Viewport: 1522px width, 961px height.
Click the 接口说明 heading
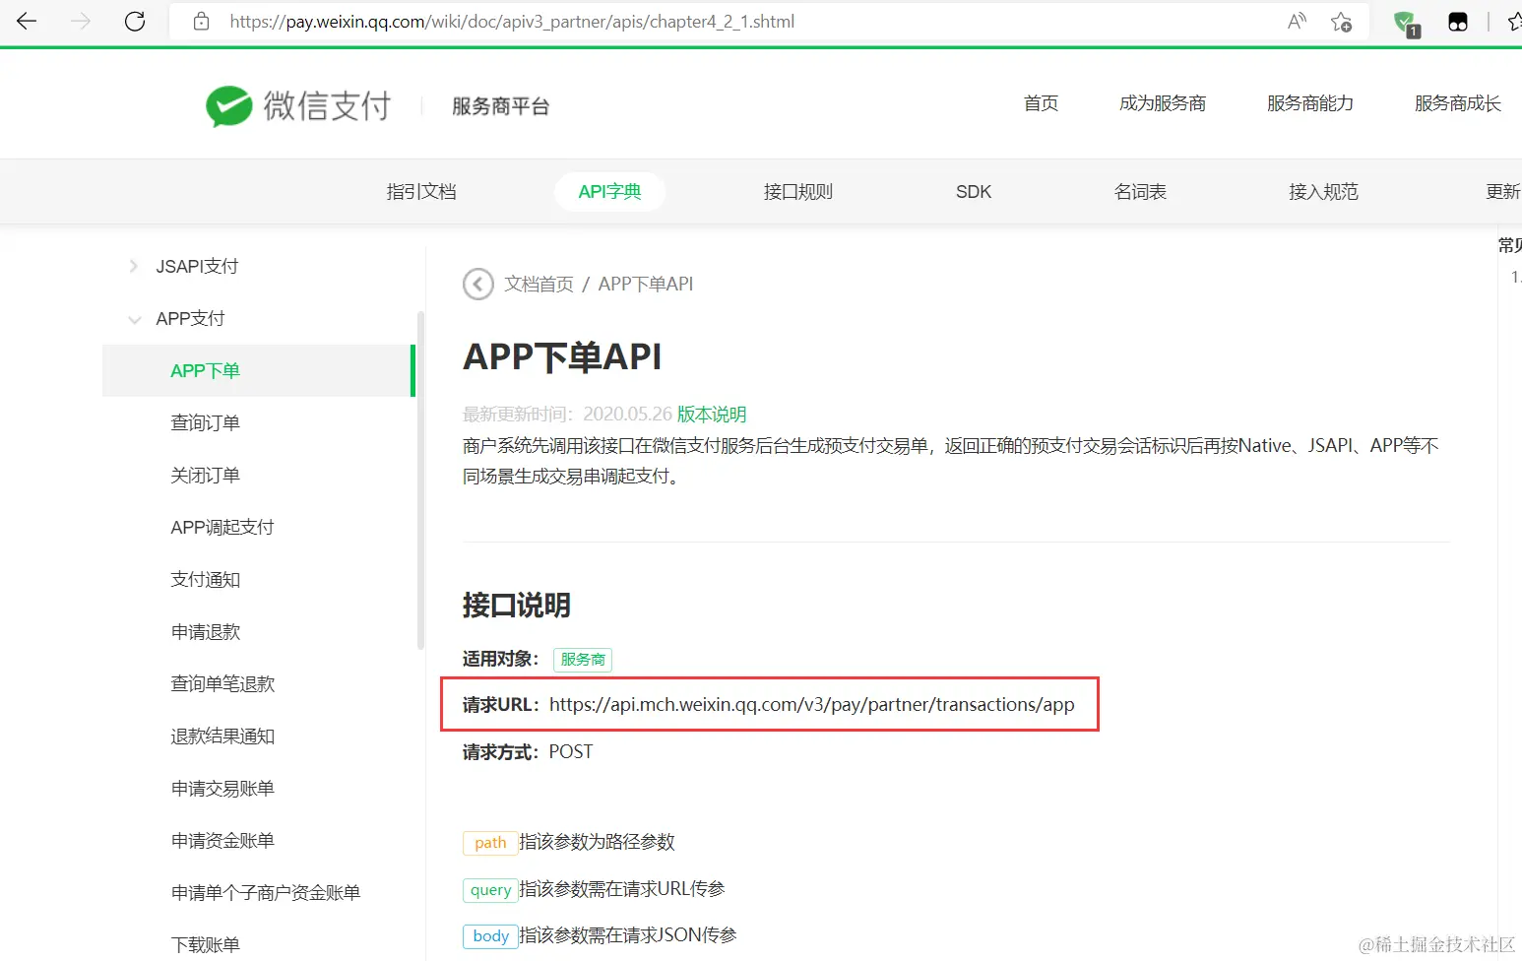517,605
